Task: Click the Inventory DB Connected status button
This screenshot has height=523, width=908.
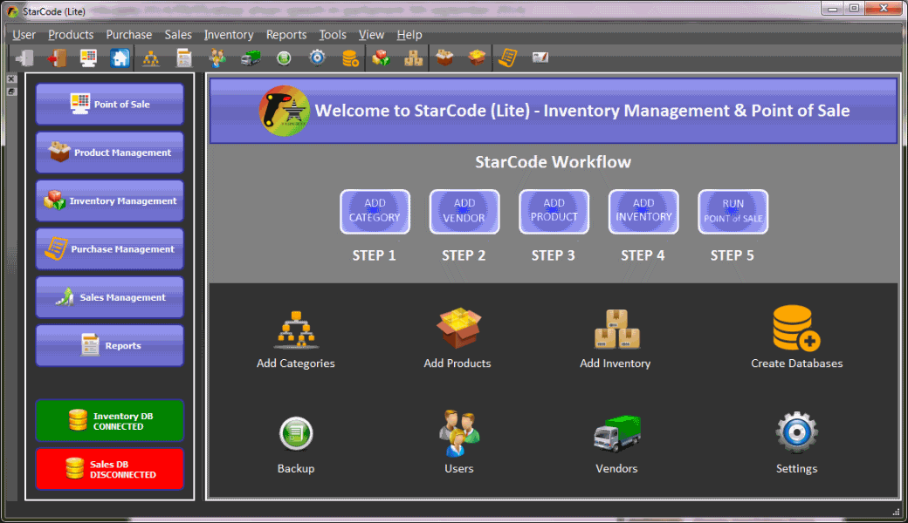Action: pos(109,421)
